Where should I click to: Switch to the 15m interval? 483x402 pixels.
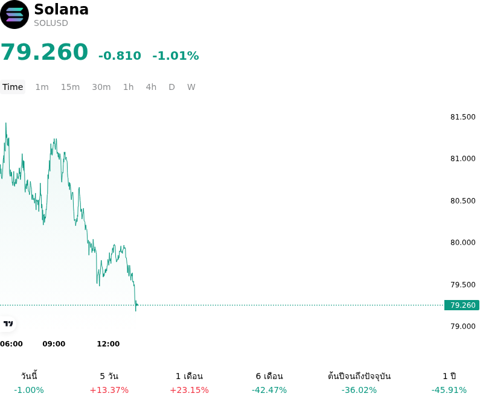point(70,87)
